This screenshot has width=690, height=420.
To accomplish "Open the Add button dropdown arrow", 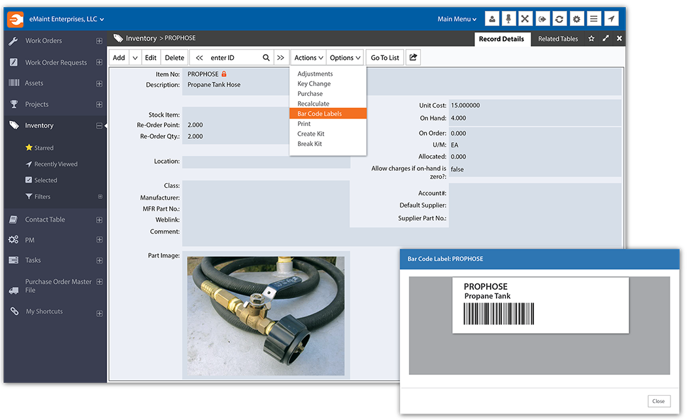I will [x=135, y=57].
